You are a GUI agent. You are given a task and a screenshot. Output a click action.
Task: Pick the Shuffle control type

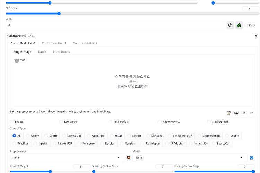click(232, 136)
